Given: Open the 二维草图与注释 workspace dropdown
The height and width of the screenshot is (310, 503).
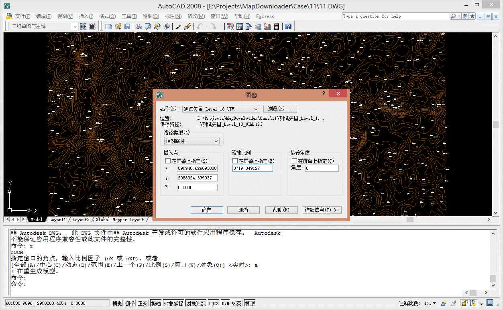Looking at the screenshot, I should 44,26.
